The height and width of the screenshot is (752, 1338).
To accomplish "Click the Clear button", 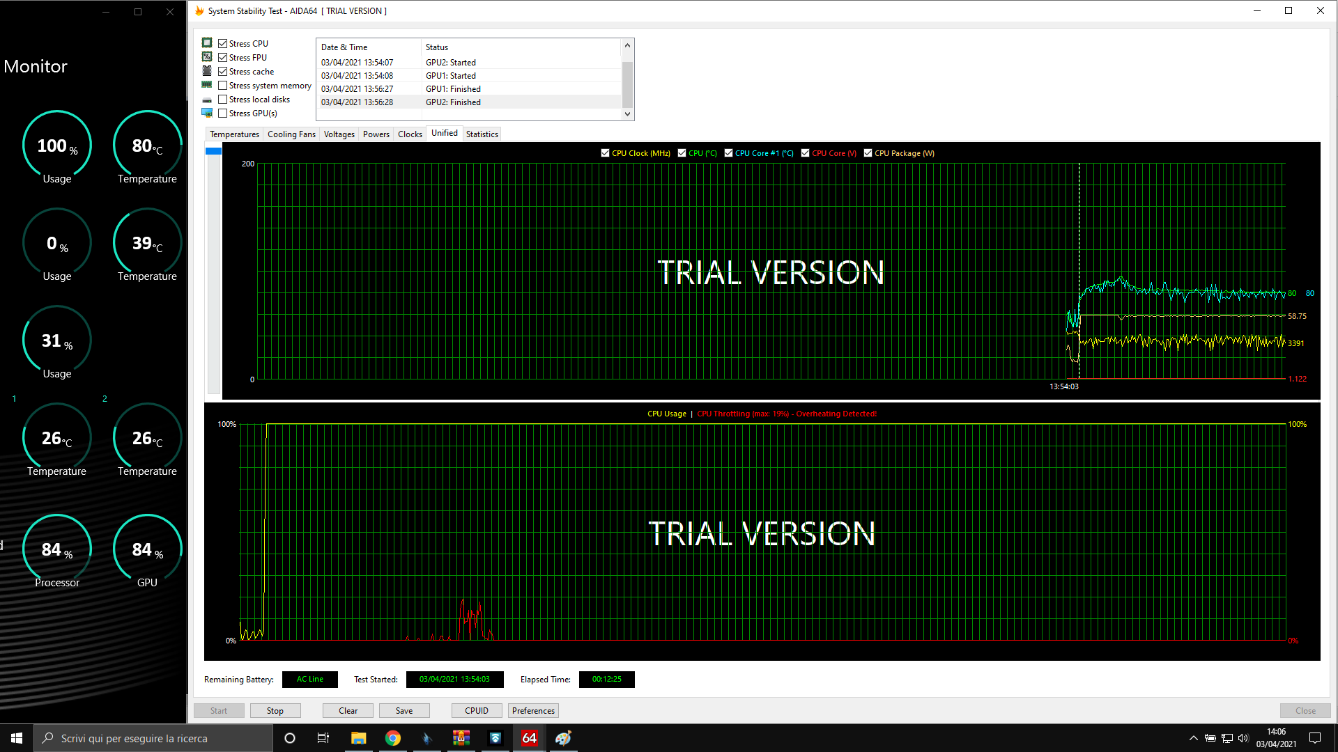I will [348, 710].
